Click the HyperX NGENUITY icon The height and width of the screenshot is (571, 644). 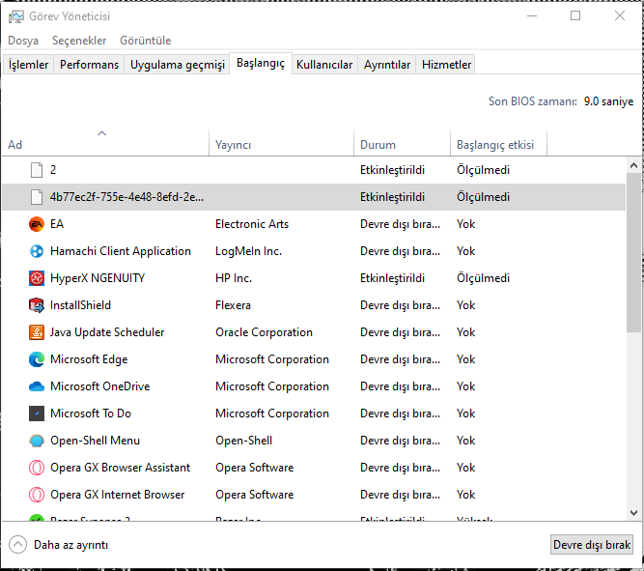pyautogui.click(x=37, y=278)
